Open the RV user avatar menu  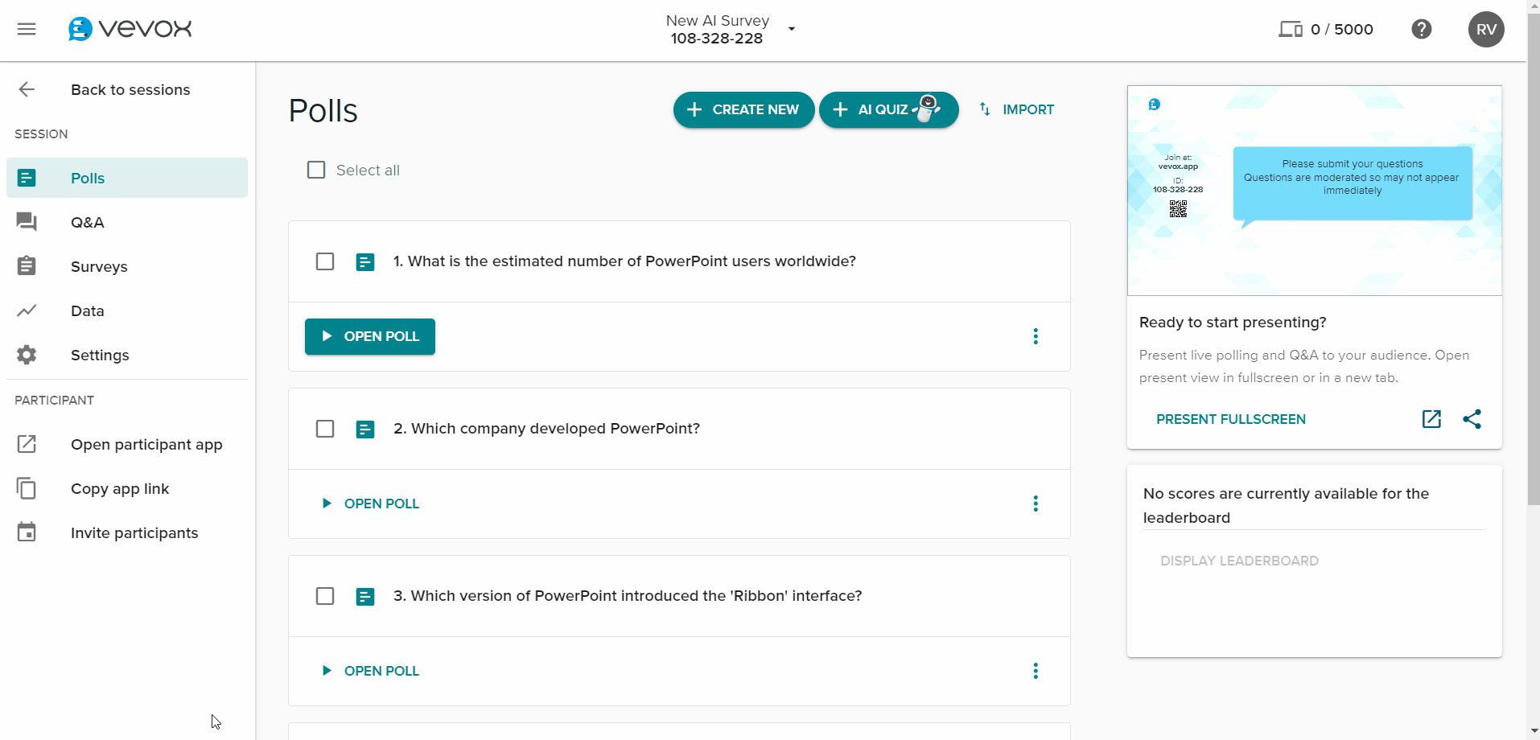point(1486,29)
